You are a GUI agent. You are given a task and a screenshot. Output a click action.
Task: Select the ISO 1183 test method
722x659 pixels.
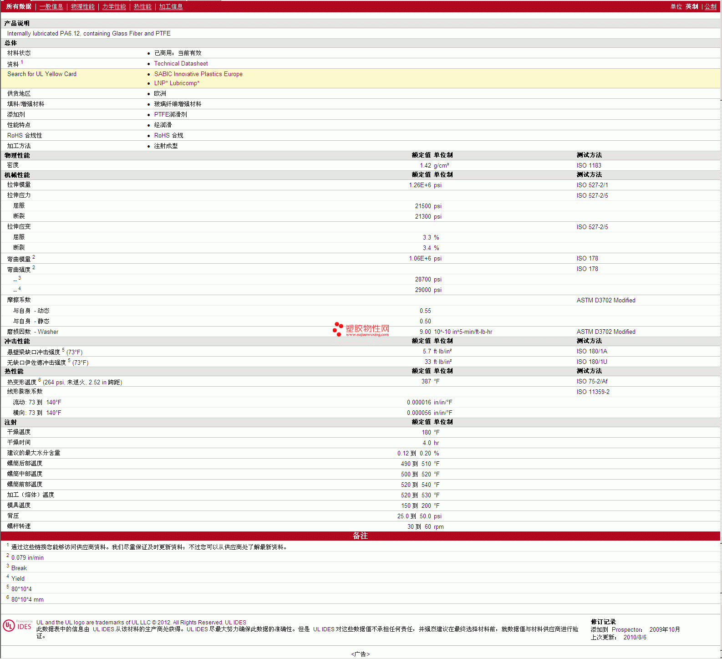(x=589, y=166)
